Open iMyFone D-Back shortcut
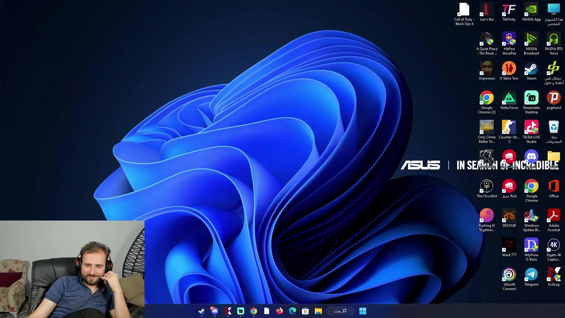This screenshot has width=565, height=318. [531, 250]
